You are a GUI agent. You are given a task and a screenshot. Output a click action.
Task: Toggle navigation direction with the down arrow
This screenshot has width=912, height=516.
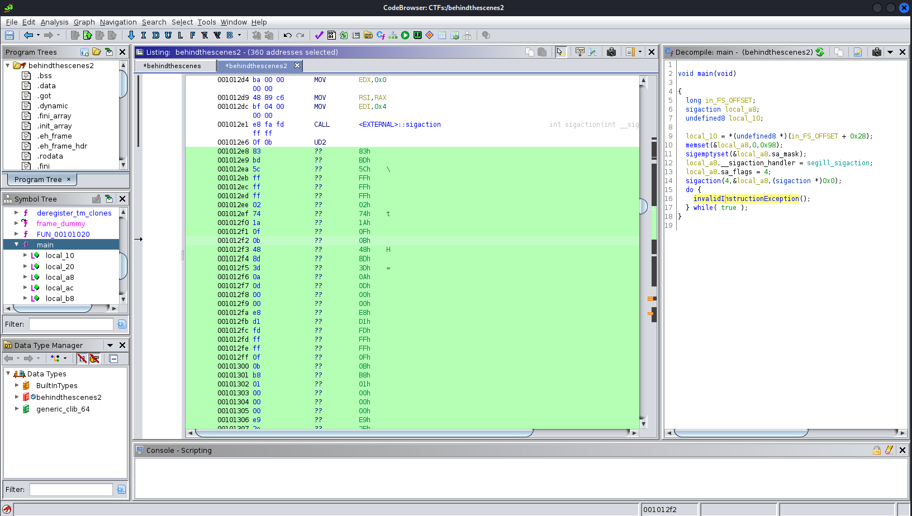click(131, 35)
